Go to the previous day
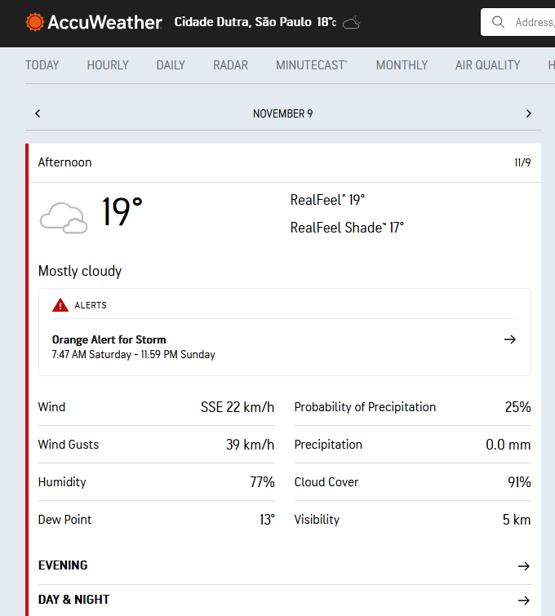Screen dimensions: 555x616 [38, 113]
